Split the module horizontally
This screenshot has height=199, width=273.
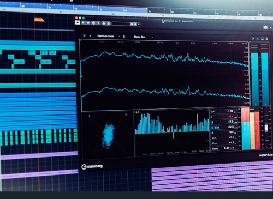click(x=263, y=39)
